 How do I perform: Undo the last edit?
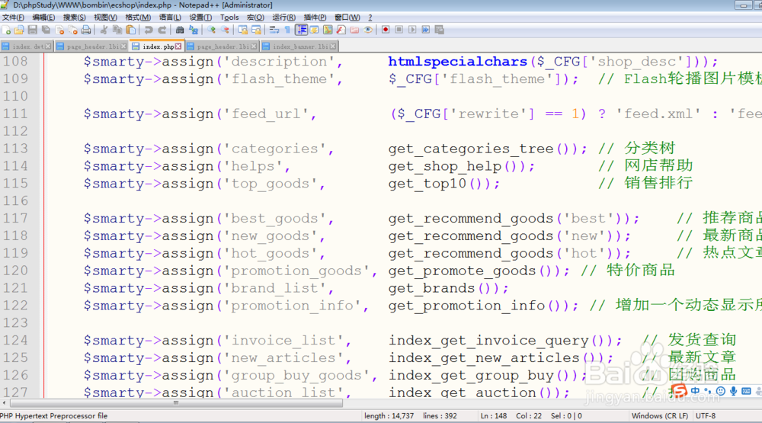[149, 30]
